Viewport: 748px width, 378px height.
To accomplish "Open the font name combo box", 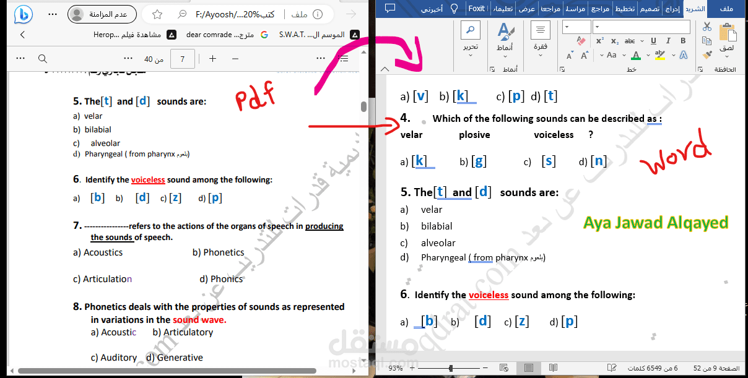I will [x=641, y=27].
